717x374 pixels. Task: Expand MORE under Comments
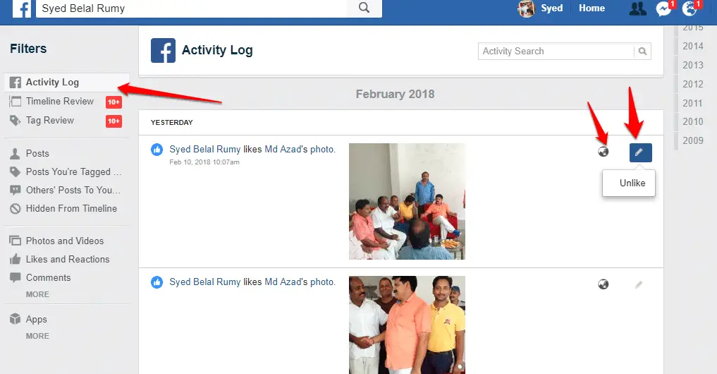37,294
